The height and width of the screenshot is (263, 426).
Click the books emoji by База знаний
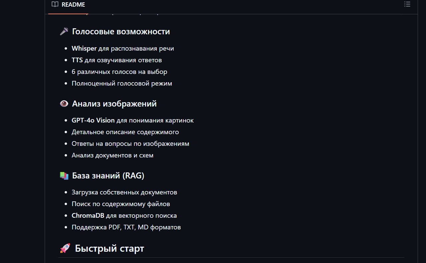64,176
